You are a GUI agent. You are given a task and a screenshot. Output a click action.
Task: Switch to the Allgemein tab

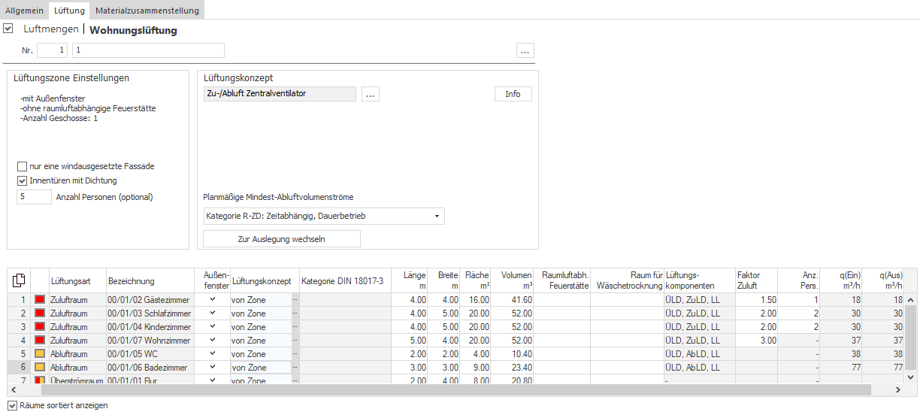[25, 11]
